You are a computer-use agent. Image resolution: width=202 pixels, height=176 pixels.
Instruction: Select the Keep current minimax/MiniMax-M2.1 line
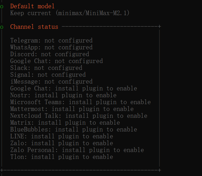pos(70,13)
